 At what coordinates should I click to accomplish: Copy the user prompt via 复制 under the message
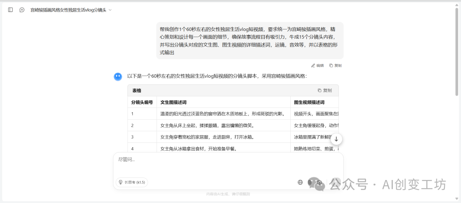[x=335, y=66]
